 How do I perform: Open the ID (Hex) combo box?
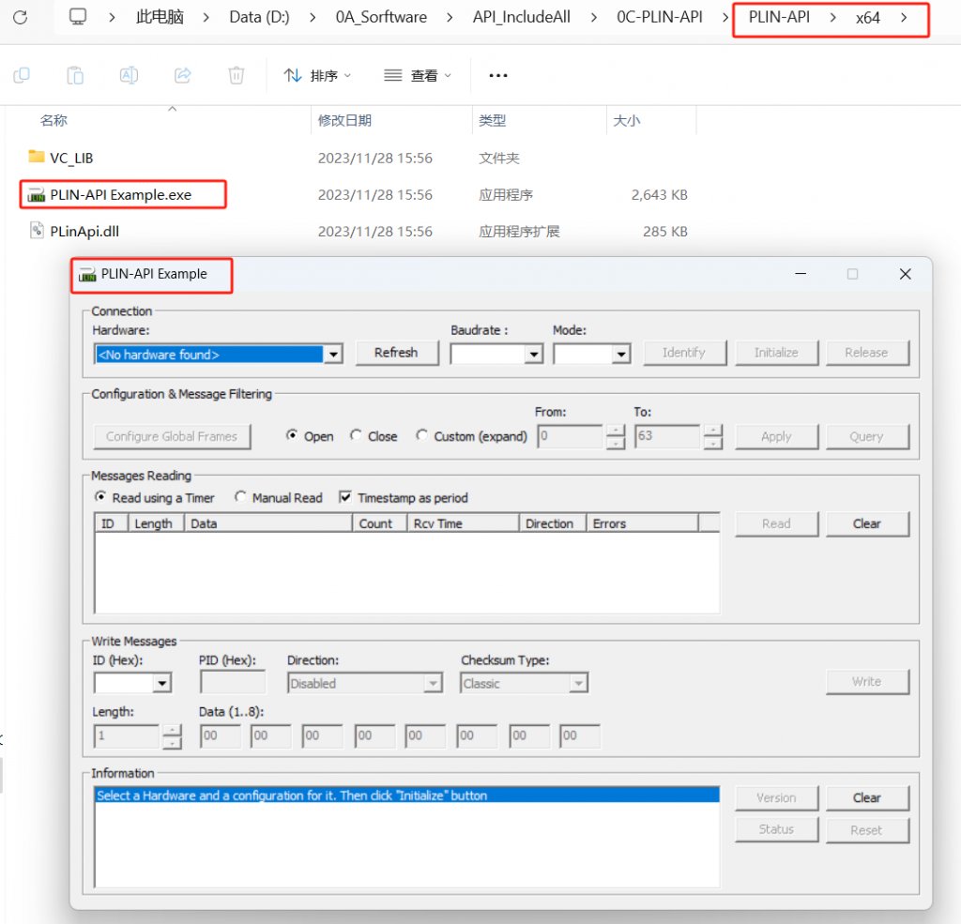coord(161,684)
